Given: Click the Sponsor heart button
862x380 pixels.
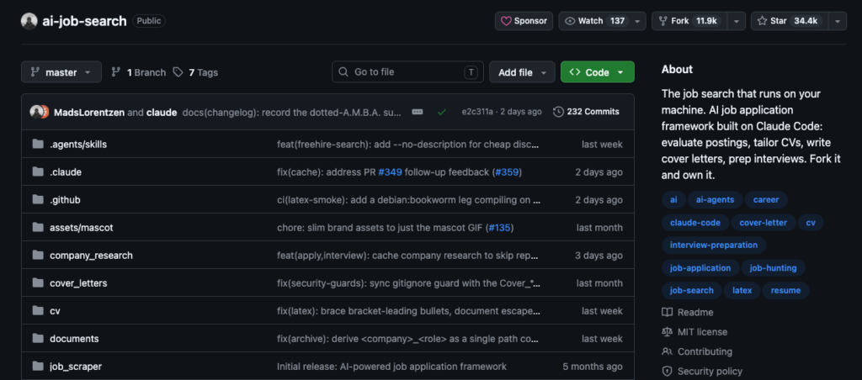Looking at the screenshot, I should pos(524,21).
